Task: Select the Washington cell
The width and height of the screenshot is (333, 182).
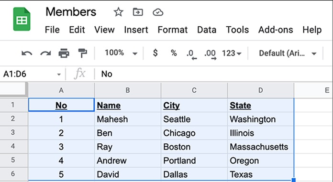Action: pyautogui.click(x=261, y=119)
